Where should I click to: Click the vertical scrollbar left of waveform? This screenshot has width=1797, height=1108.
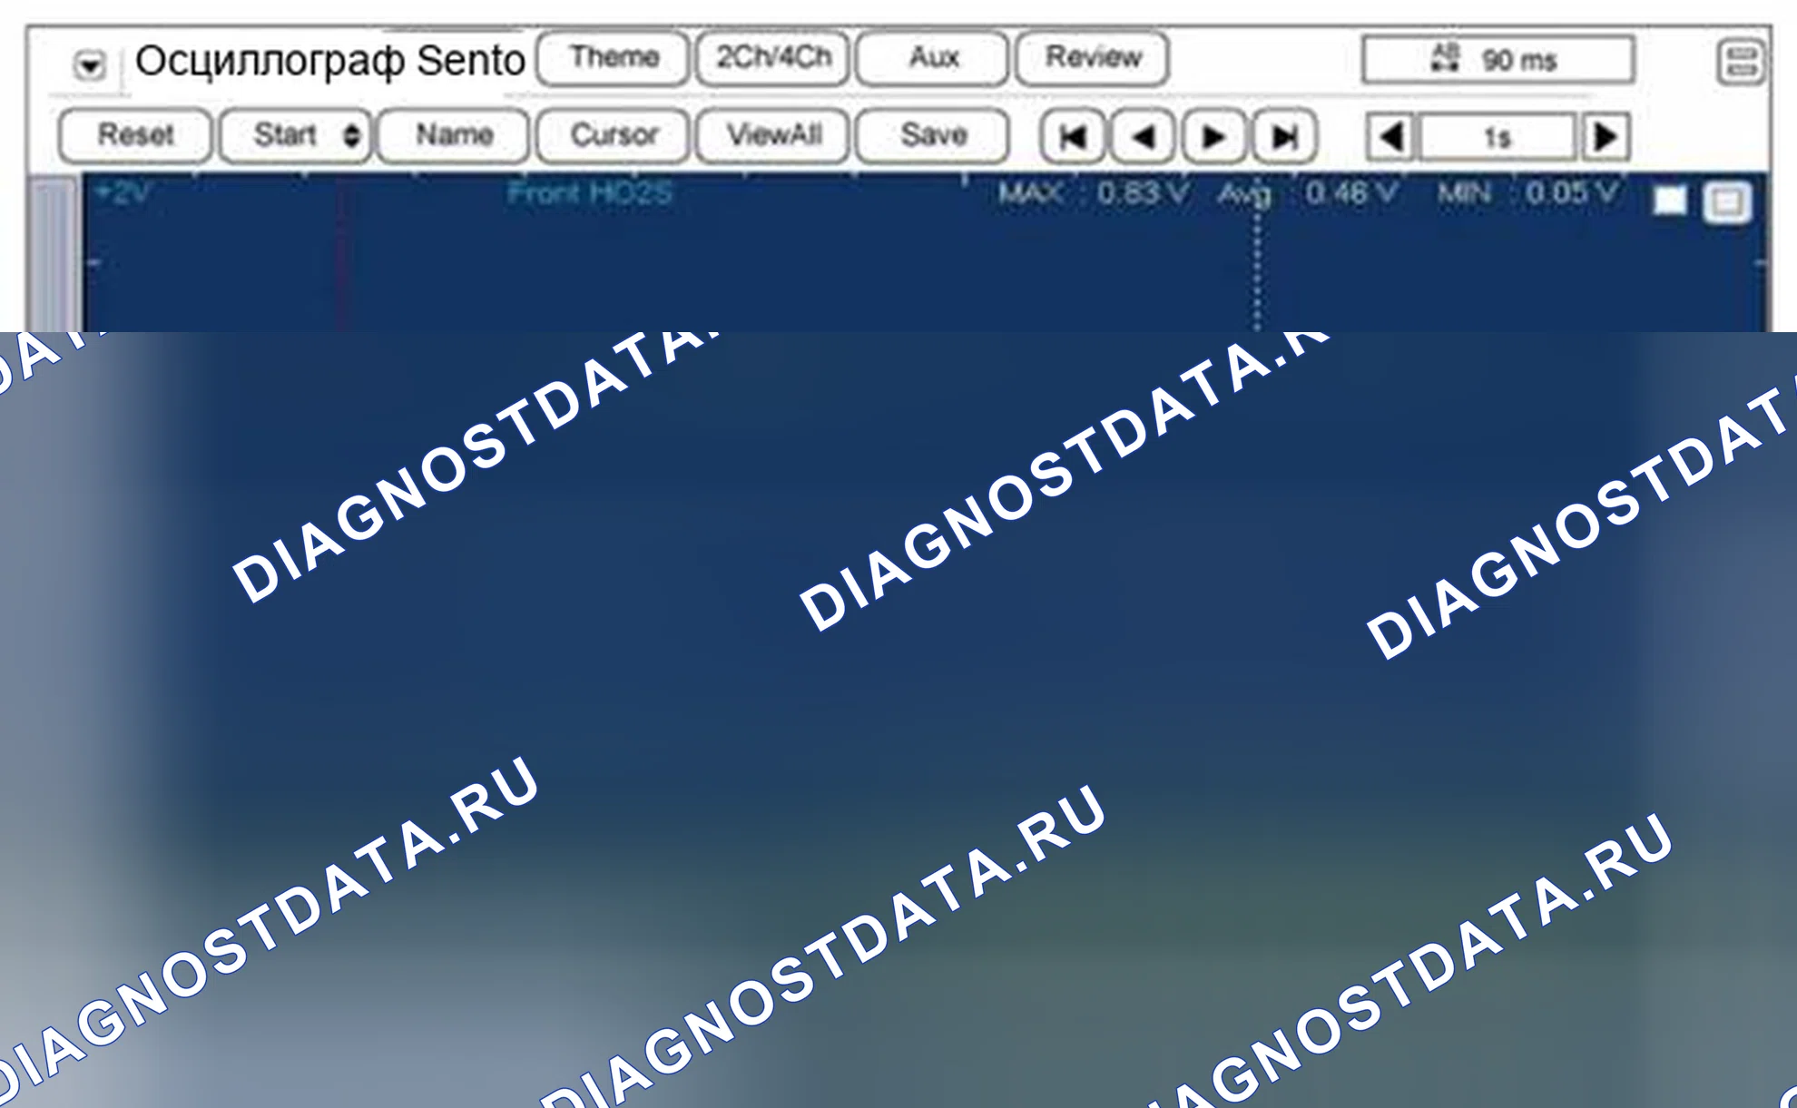coord(54,254)
